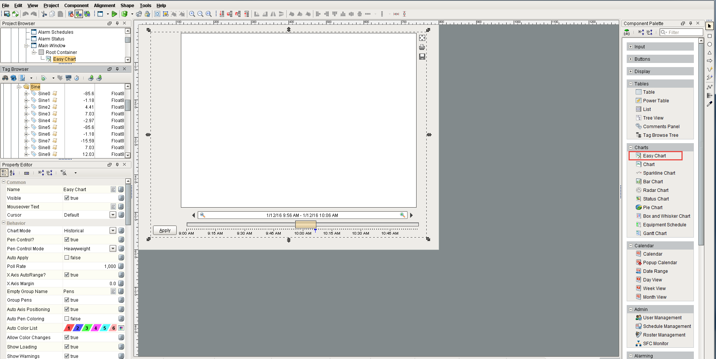
Task: Click the Zoom Out magnifier toolbar icon
Action: point(200,14)
